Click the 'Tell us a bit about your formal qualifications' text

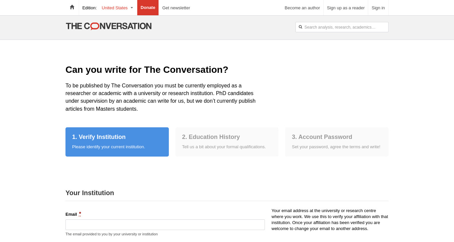click(224, 147)
